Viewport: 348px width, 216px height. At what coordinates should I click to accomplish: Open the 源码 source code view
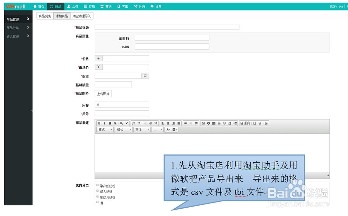(x=245, y=123)
